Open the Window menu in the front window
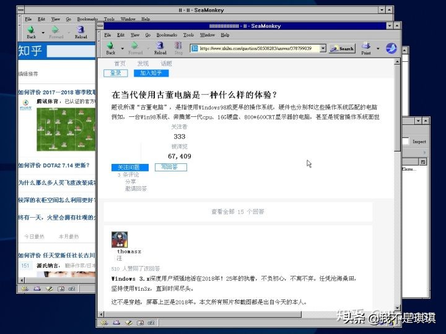446x334 pixels. pyautogui.click(x=208, y=35)
